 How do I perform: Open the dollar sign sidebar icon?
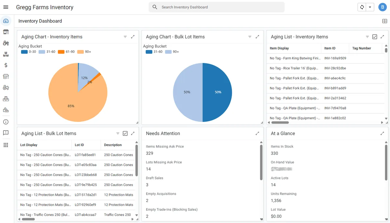pos(6,65)
